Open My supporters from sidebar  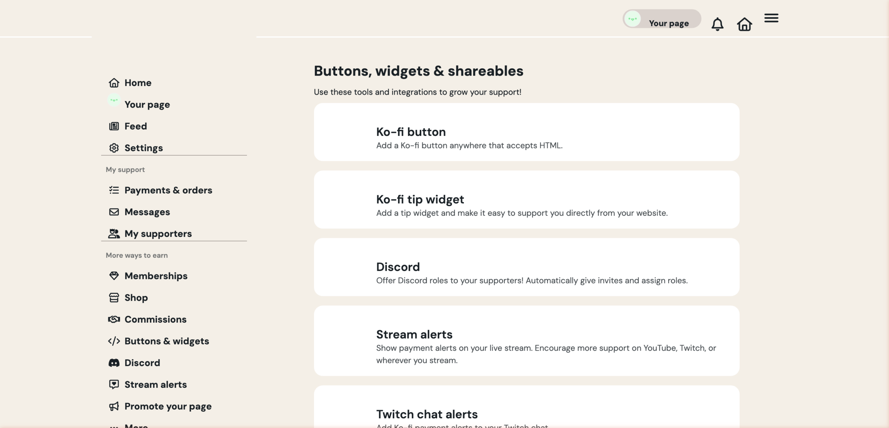click(x=158, y=233)
